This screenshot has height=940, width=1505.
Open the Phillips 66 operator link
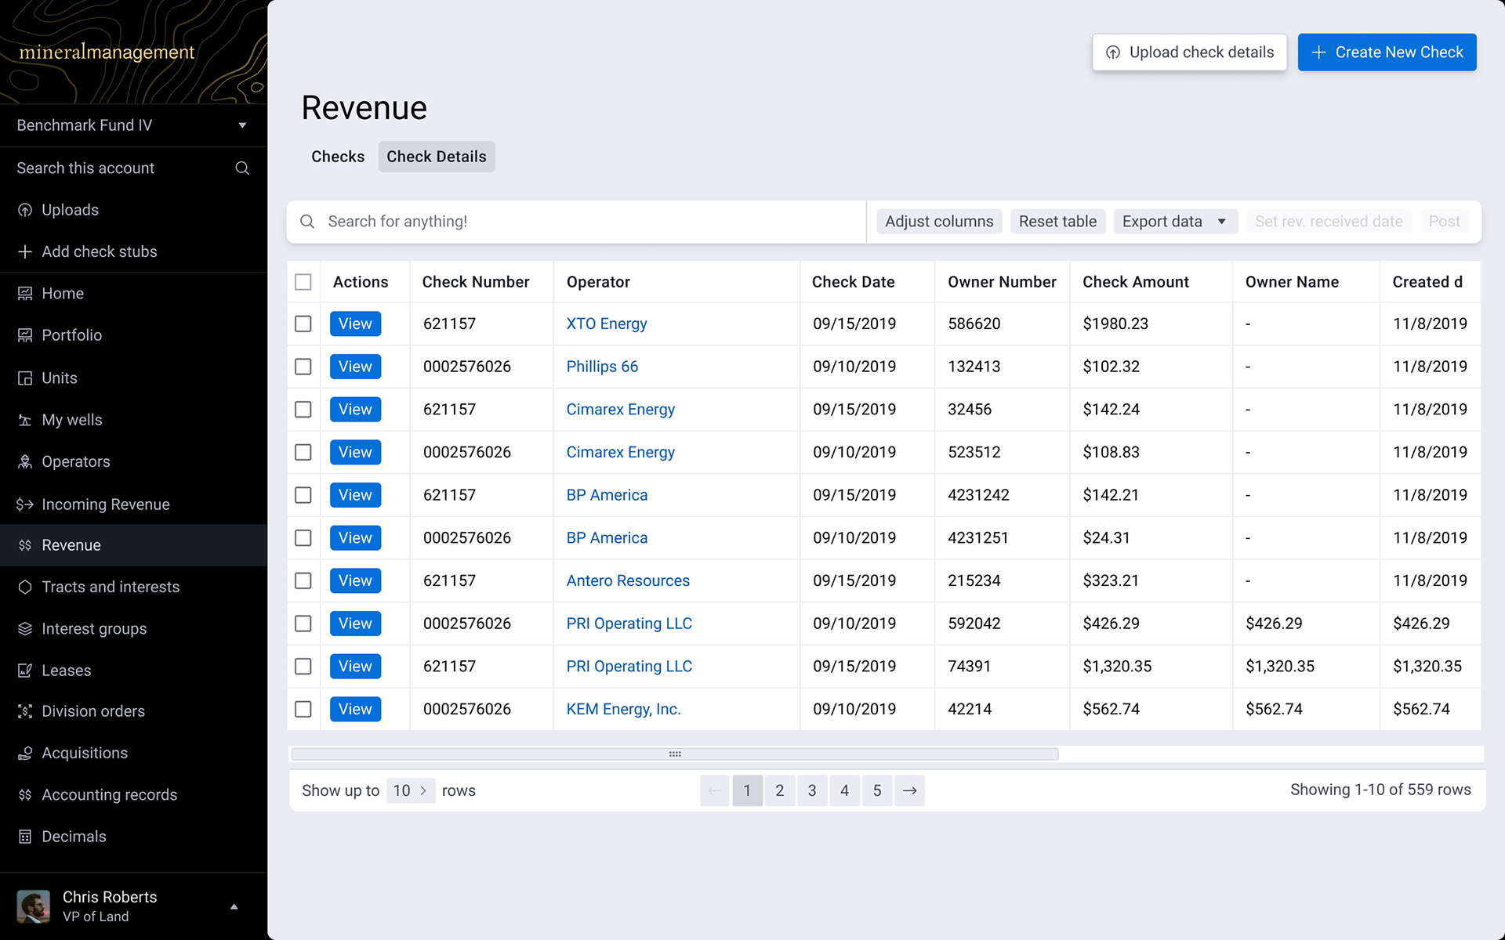(x=602, y=367)
